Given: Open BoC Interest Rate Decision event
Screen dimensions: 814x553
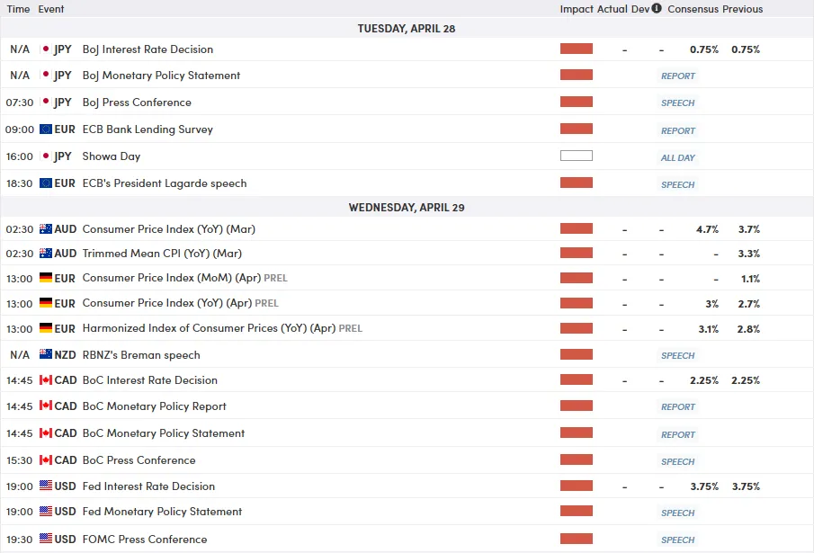Looking at the screenshot, I should (150, 380).
